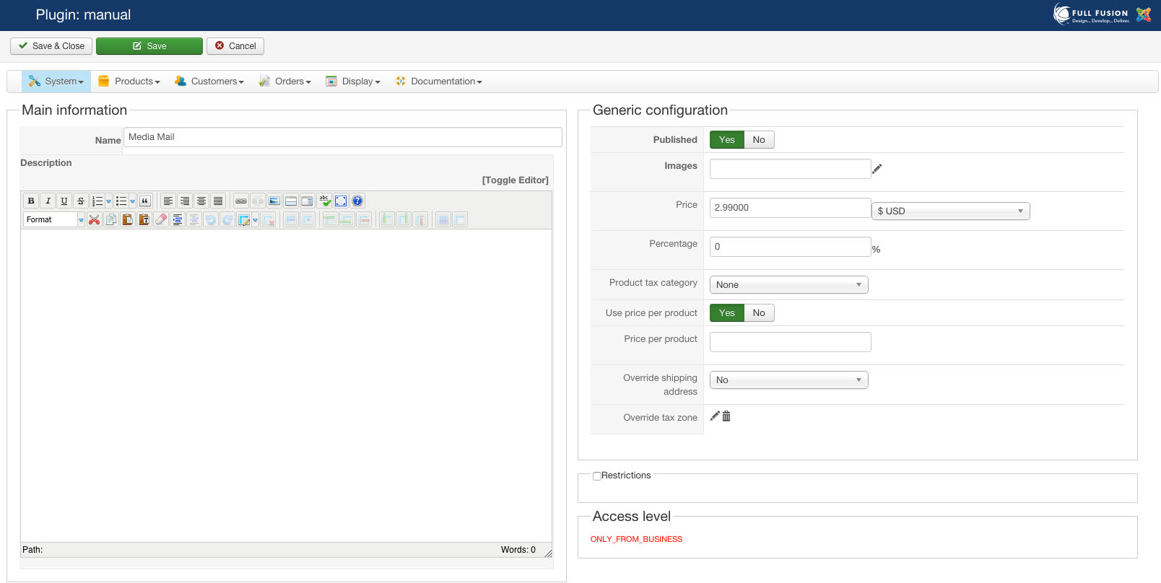1161x583 pixels.
Task: Open the Documentation menu
Action: point(439,82)
